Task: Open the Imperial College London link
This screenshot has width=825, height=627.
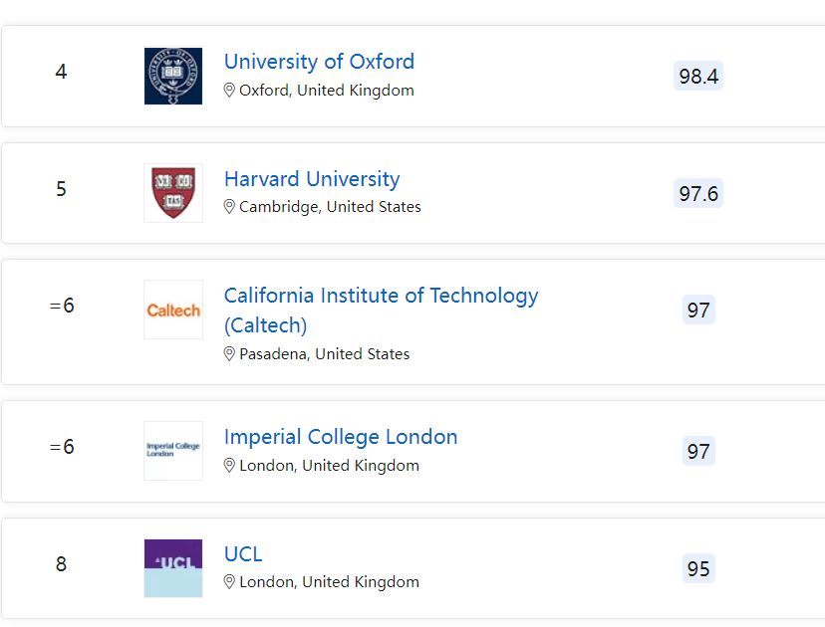Action: (x=341, y=437)
